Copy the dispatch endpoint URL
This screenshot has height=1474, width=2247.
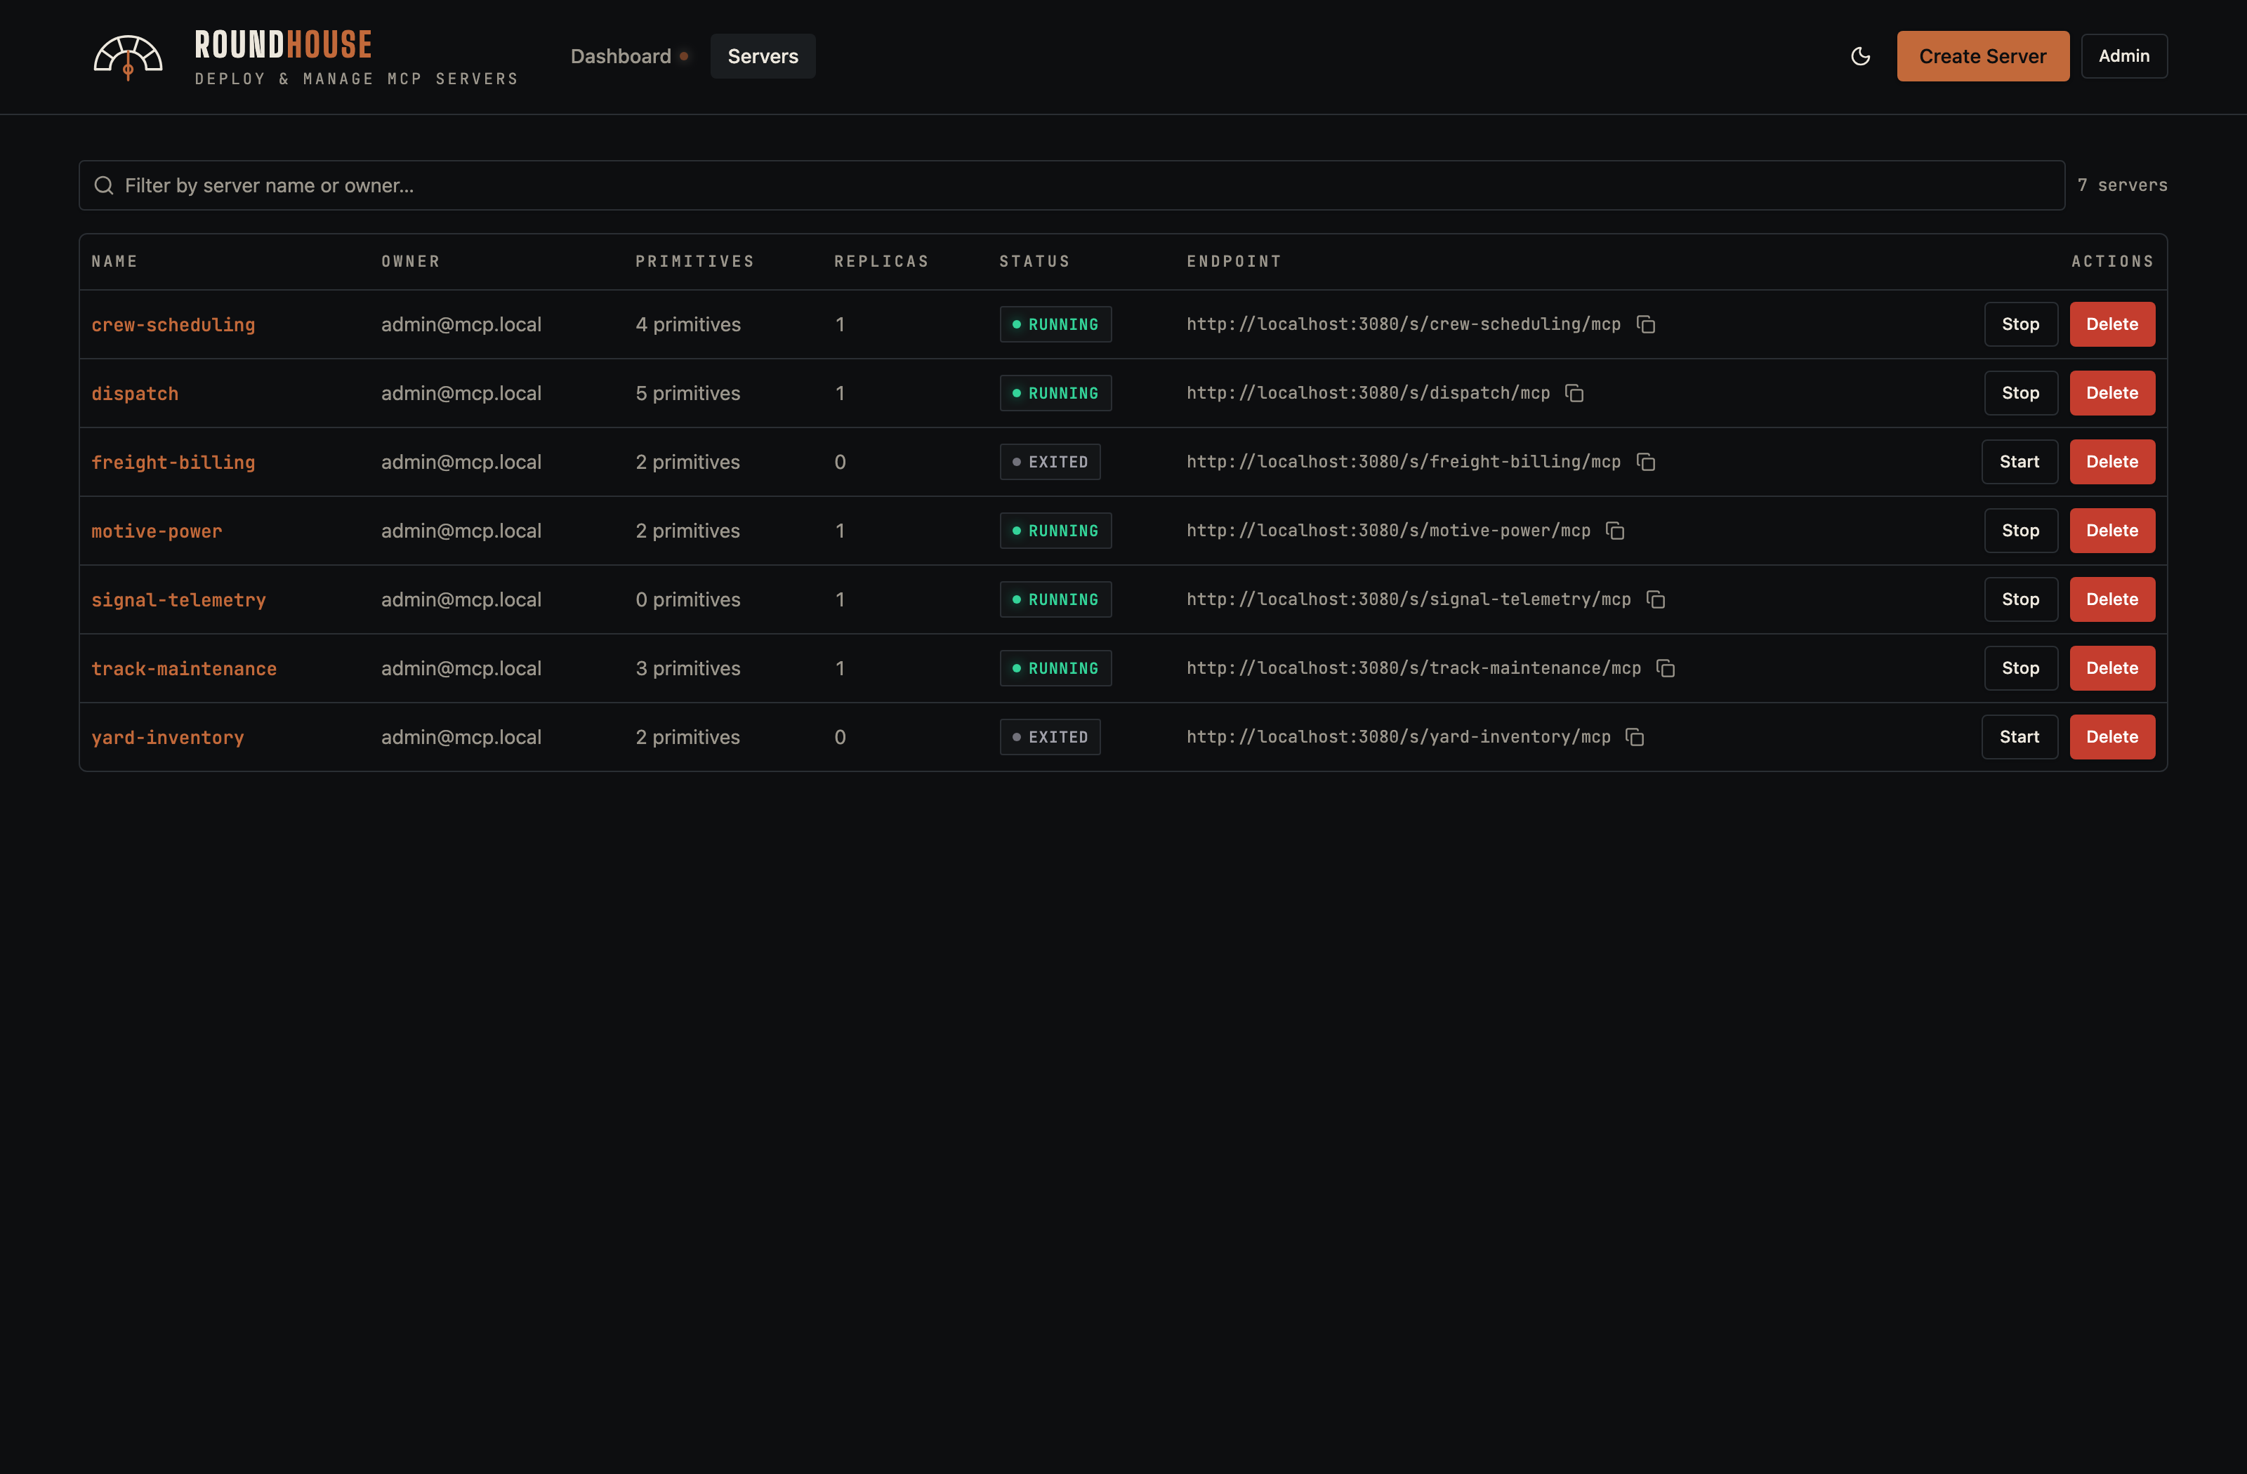tap(1575, 394)
